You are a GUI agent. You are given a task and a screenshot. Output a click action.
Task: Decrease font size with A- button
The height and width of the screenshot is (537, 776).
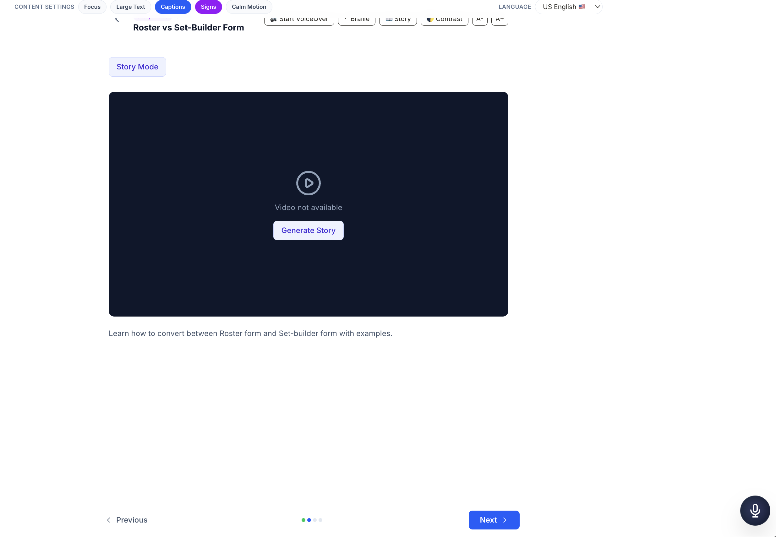479,21
